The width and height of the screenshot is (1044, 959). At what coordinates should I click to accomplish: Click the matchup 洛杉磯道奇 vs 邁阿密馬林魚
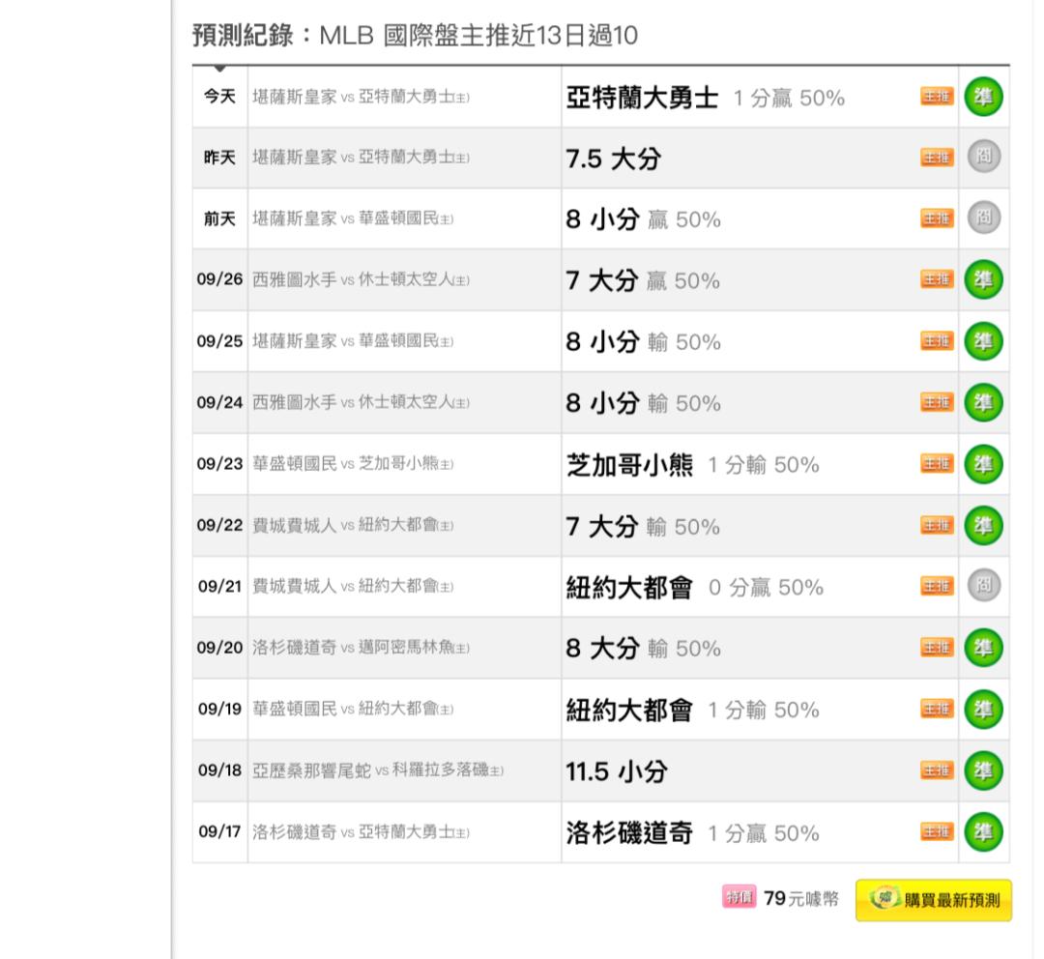pyautogui.click(x=361, y=648)
